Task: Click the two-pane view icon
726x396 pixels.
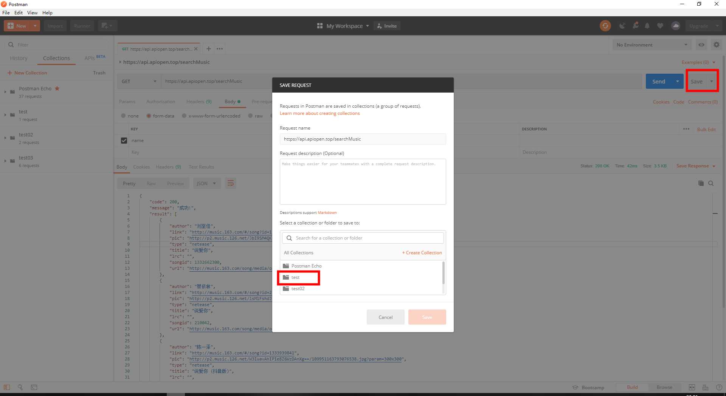Action: tap(692, 387)
